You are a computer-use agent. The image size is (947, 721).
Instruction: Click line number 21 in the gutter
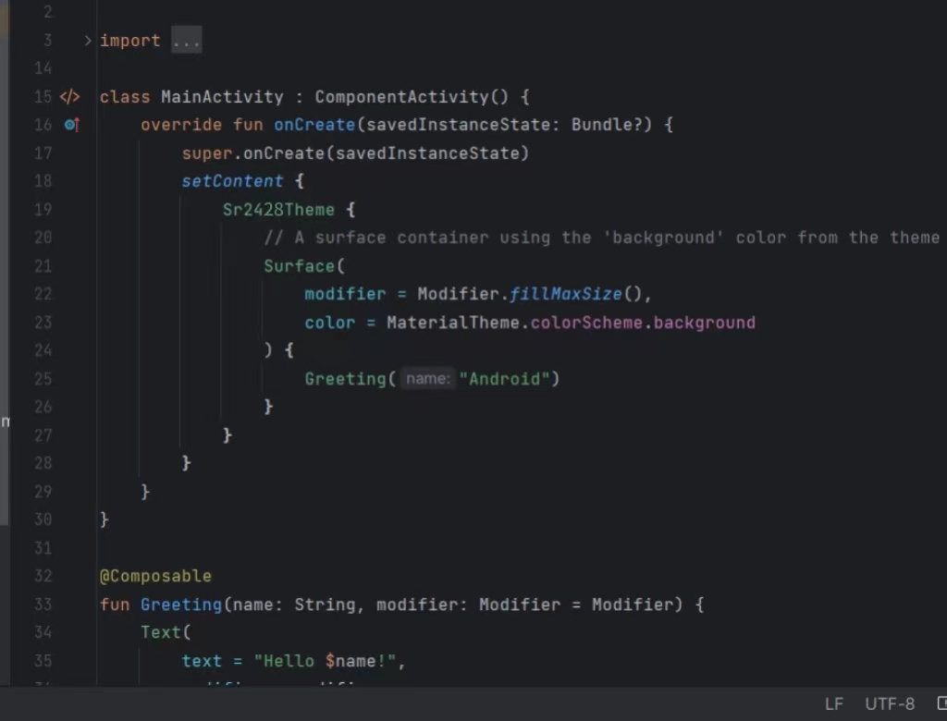[x=43, y=265]
